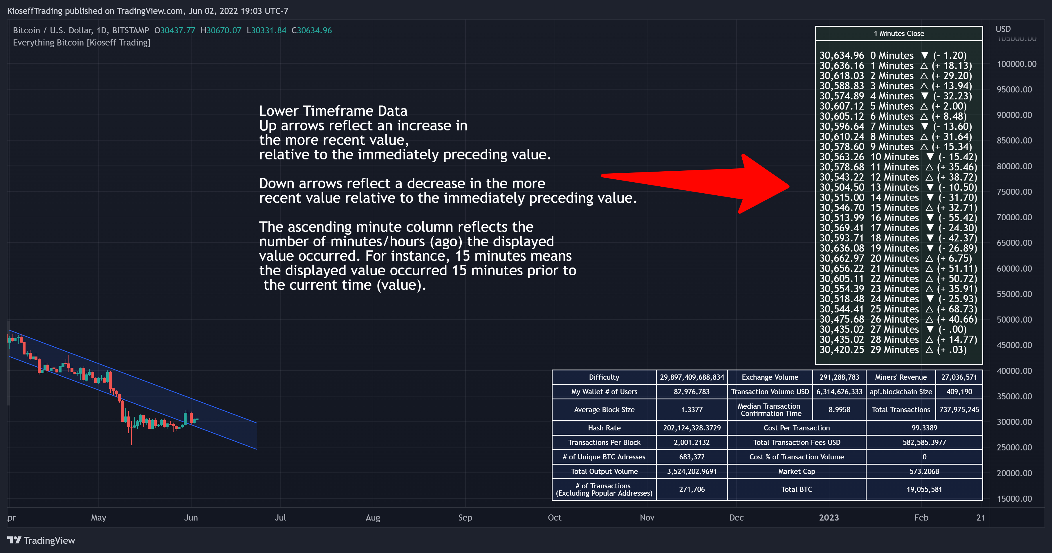Viewport: 1052px width, 553px height.
Task: Select the 'Everything Bitcoin [Kioseff Trading]' indicator label
Action: (82, 42)
